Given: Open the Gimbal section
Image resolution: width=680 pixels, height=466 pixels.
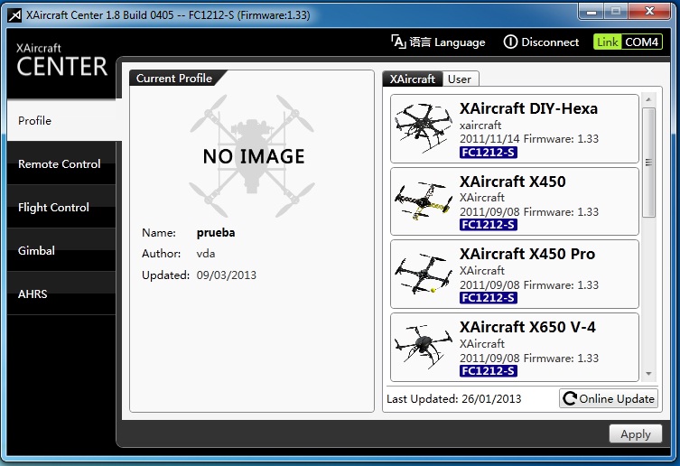Looking at the screenshot, I should coord(61,250).
